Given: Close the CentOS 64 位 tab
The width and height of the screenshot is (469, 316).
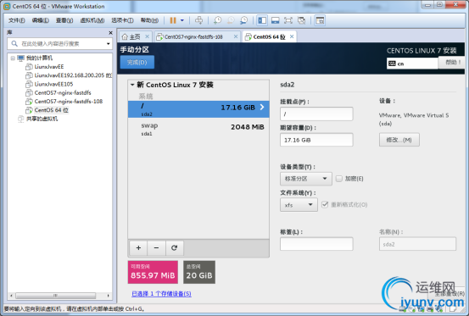Looking at the screenshot, I should tap(292, 36).
